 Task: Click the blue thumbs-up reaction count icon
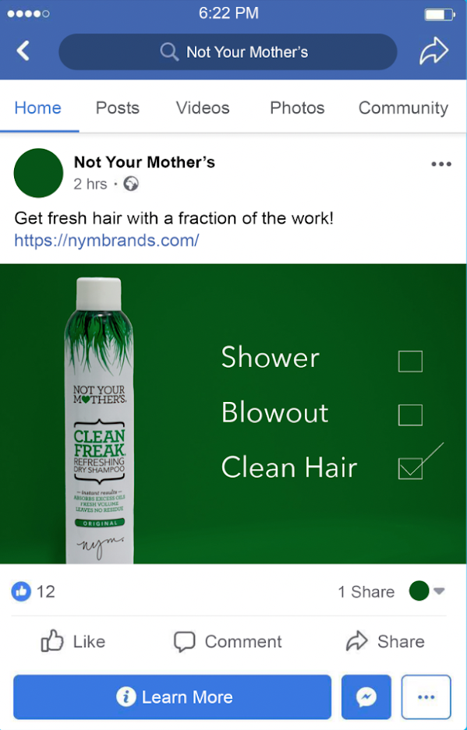pyautogui.click(x=21, y=591)
